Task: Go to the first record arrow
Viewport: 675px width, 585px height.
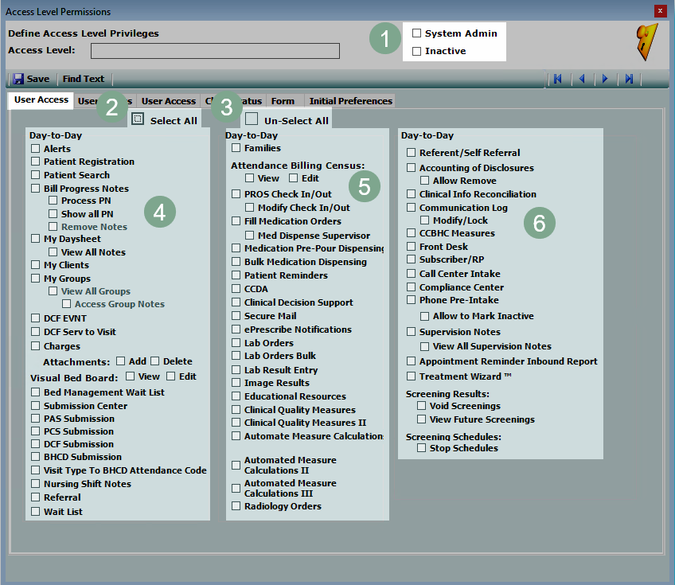Action: tap(558, 79)
